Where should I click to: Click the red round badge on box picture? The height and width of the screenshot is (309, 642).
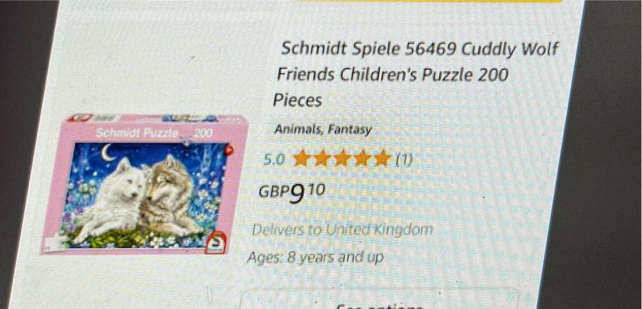229,151
